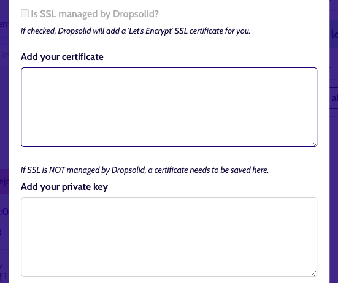
Task: Click the dimmed 'em' text at upper left
Action: click(4, 24)
